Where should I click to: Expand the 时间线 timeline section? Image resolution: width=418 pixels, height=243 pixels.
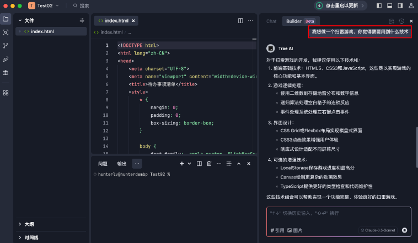pos(30,237)
